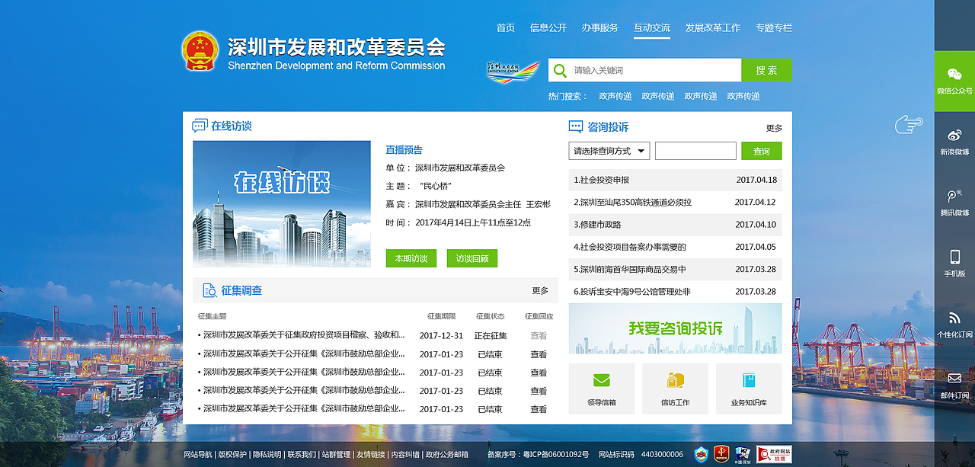This screenshot has height=467, width=975.
Task: Click 政府公务邮箱 in the footer
Action: coord(447,454)
